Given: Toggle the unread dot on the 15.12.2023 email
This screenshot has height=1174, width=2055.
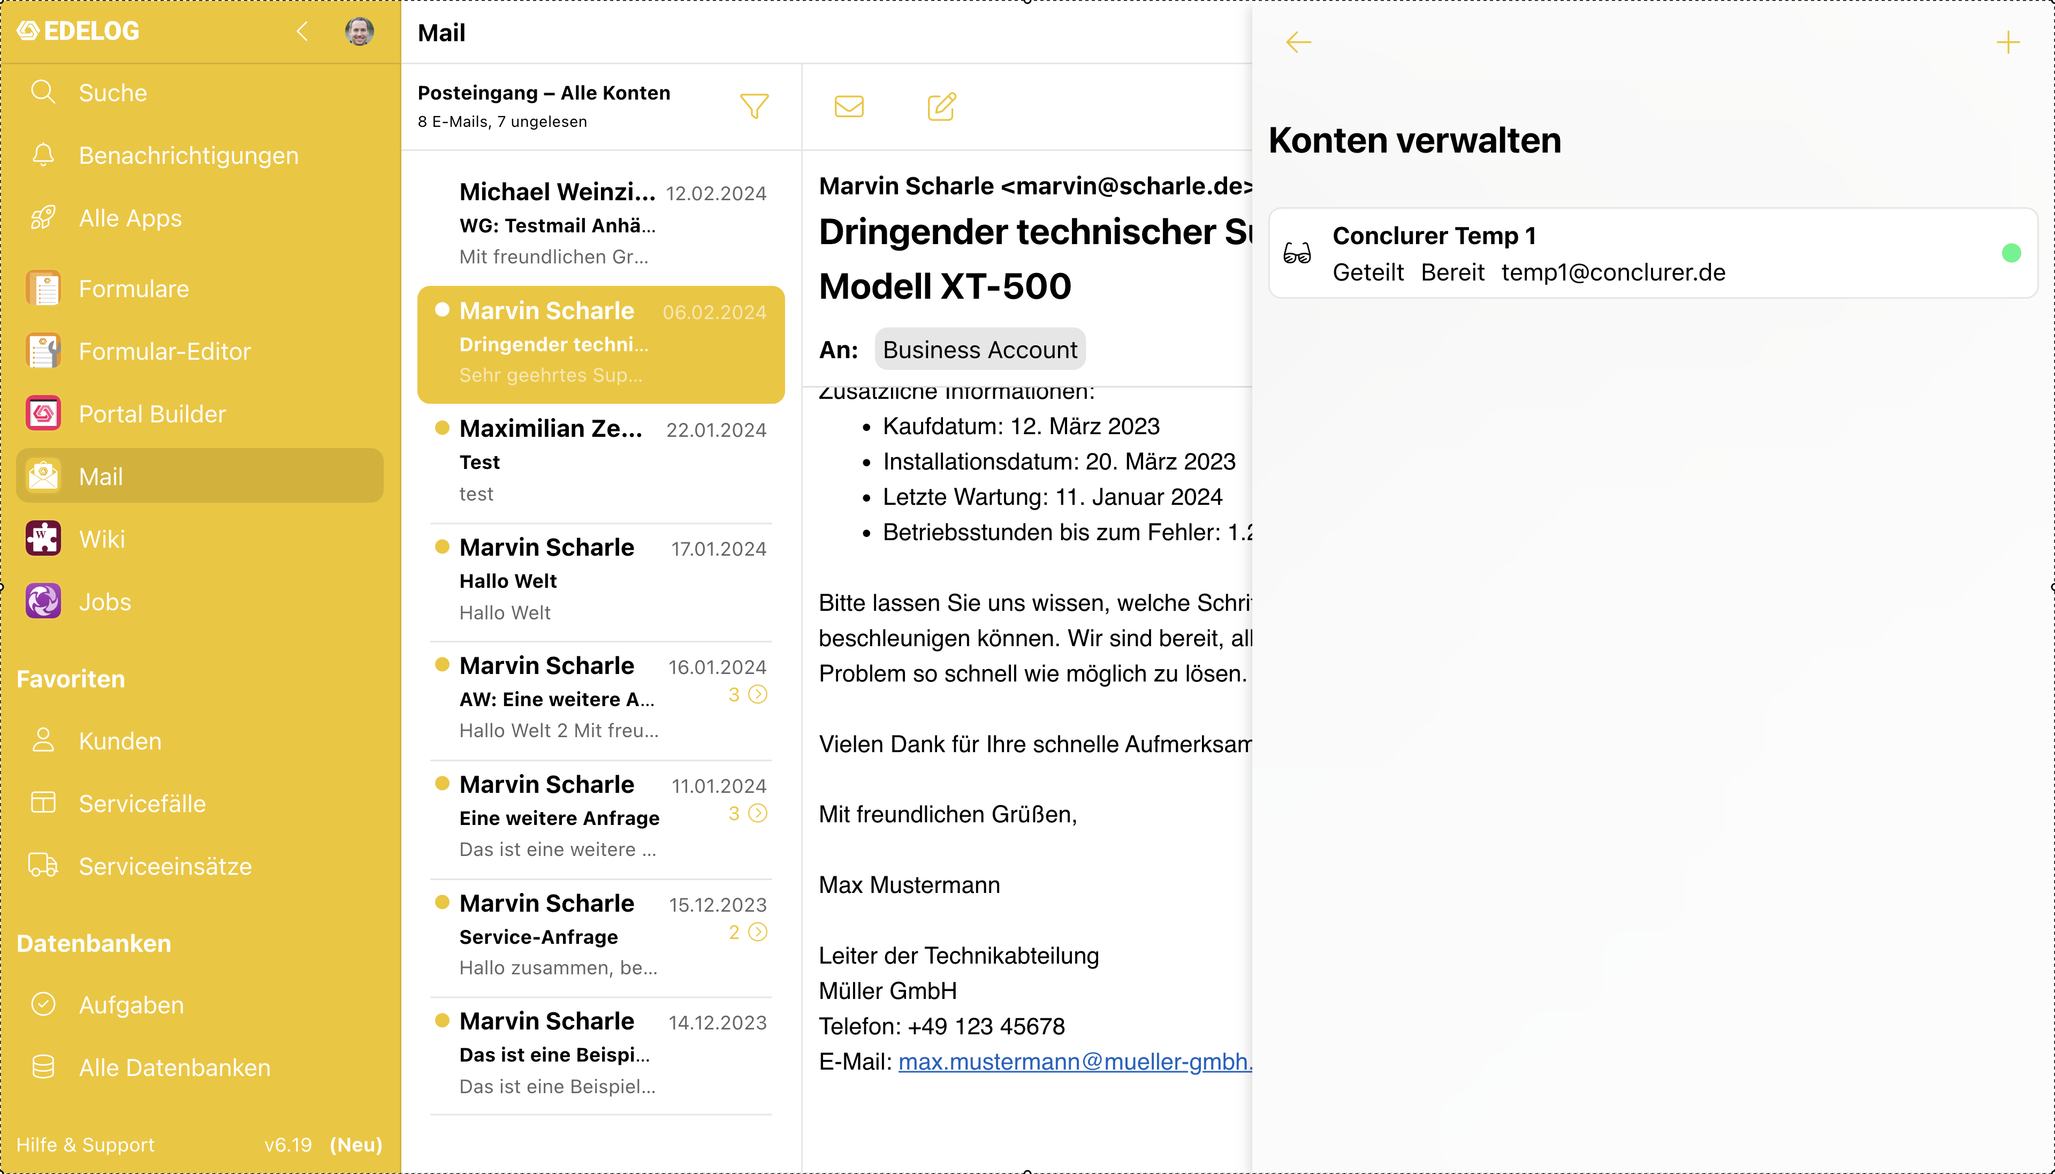Looking at the screenshot, I should pyautogui.click(x=442, y=902).
